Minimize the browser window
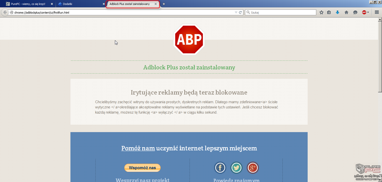Screen dimensions: 382x182 (371, 2)
